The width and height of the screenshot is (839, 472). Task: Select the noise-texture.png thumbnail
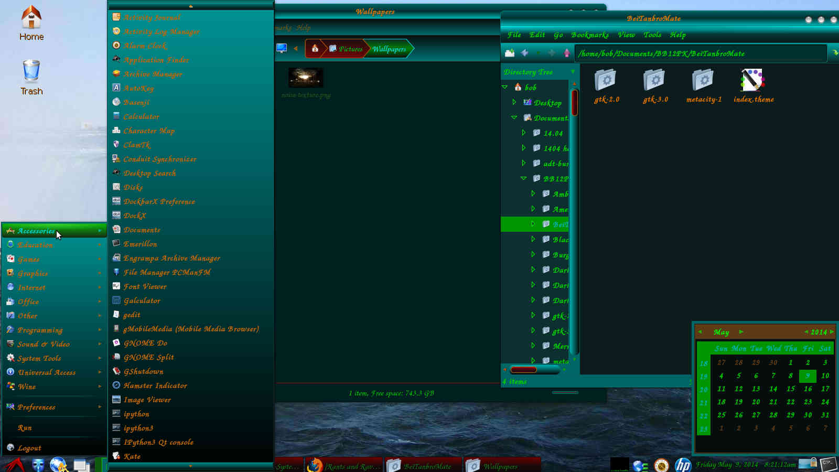(x=306, y=78)
